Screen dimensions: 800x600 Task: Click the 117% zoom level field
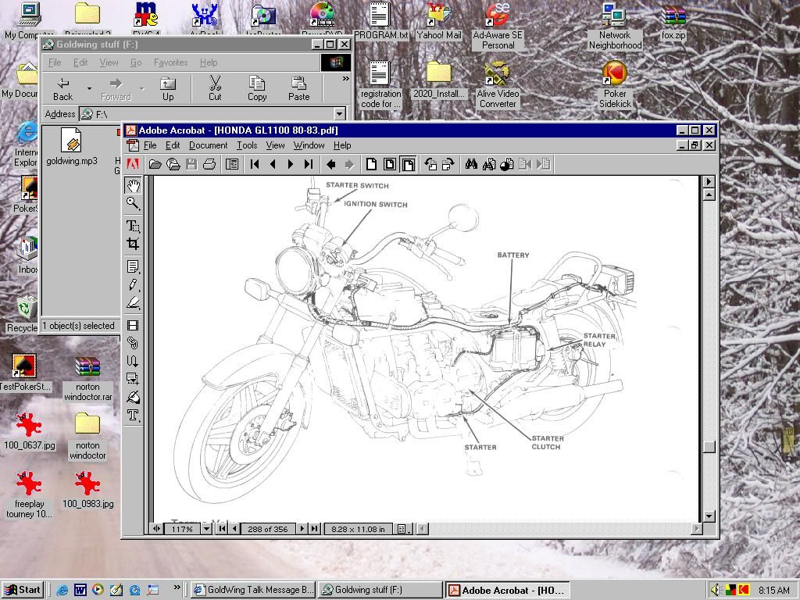click(182, 529)
